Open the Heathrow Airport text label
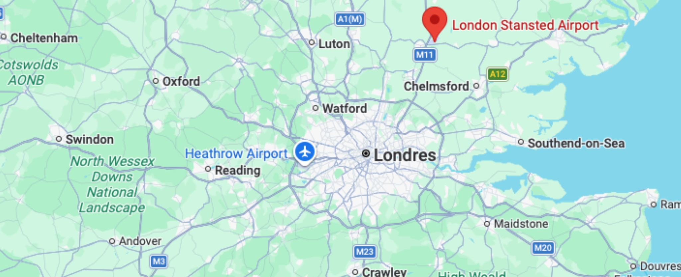 click(236, 154)
